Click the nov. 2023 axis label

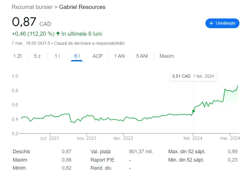(86, 138)
